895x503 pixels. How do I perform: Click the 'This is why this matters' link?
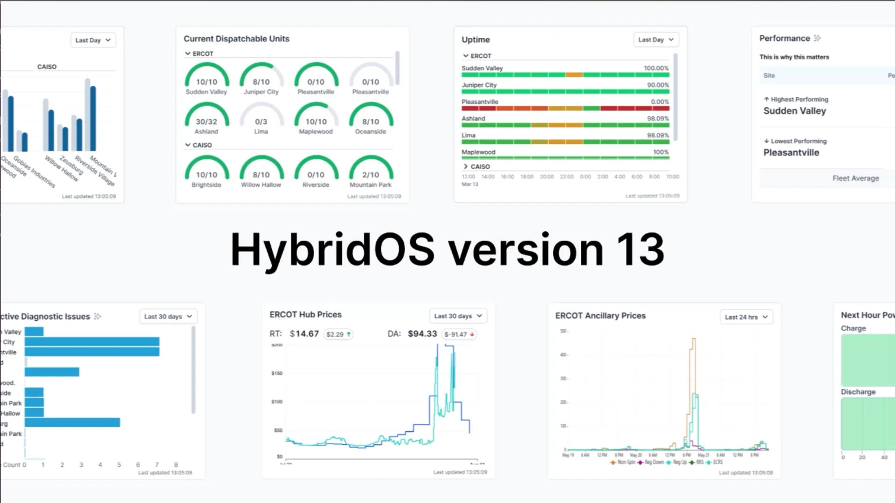point(794,57)
